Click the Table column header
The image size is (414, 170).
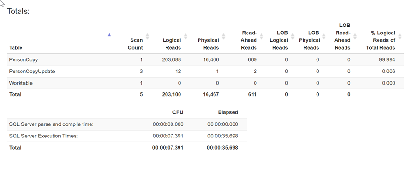[x=16, y=48]
